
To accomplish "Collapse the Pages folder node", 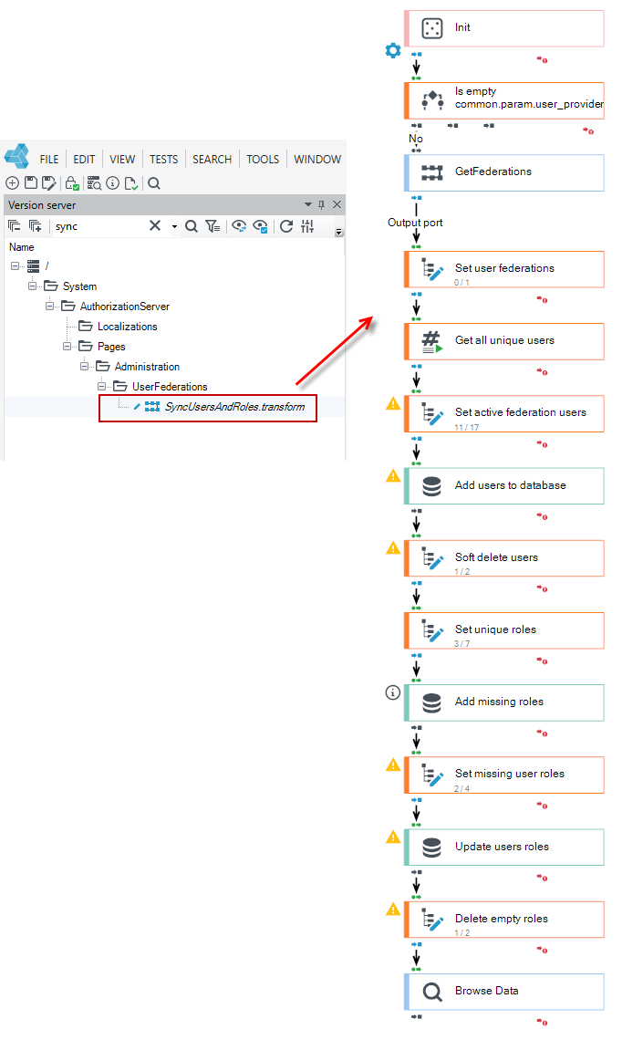I will [67, 347].
